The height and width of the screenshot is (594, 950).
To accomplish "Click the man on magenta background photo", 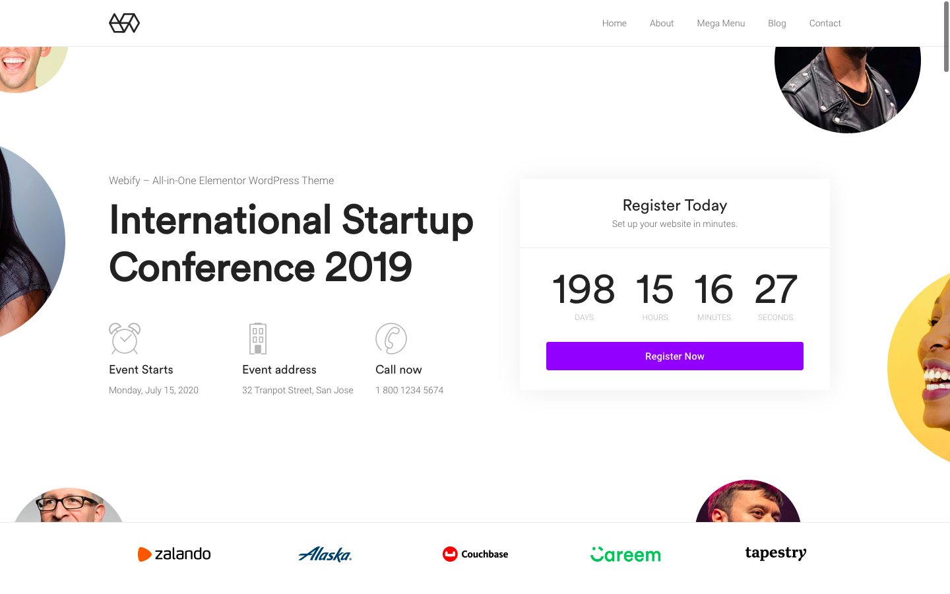I will [x=748, y=501].
